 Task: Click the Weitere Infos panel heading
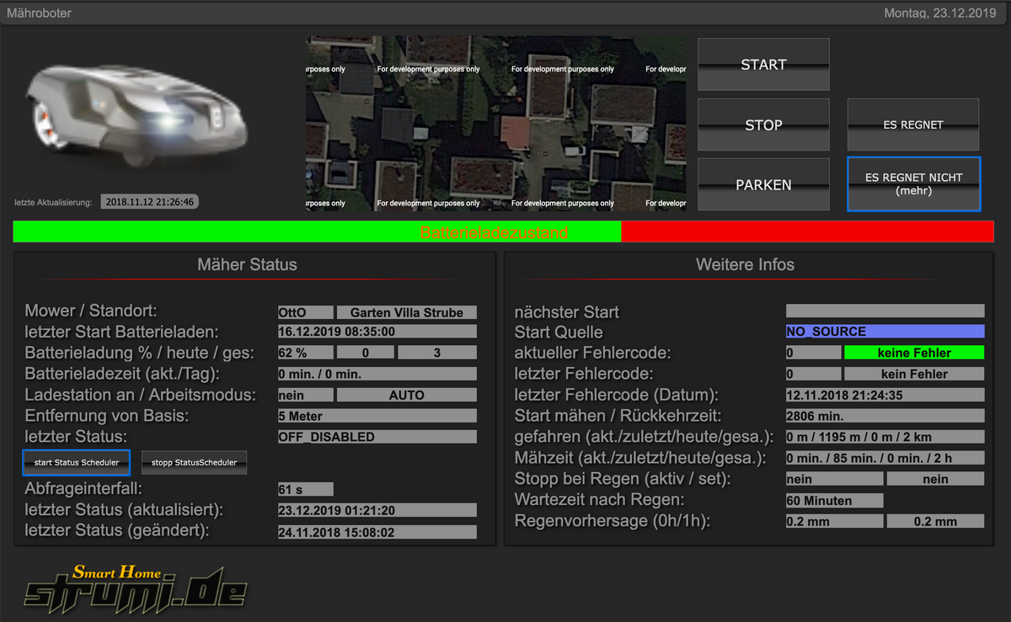click(745, 264)
